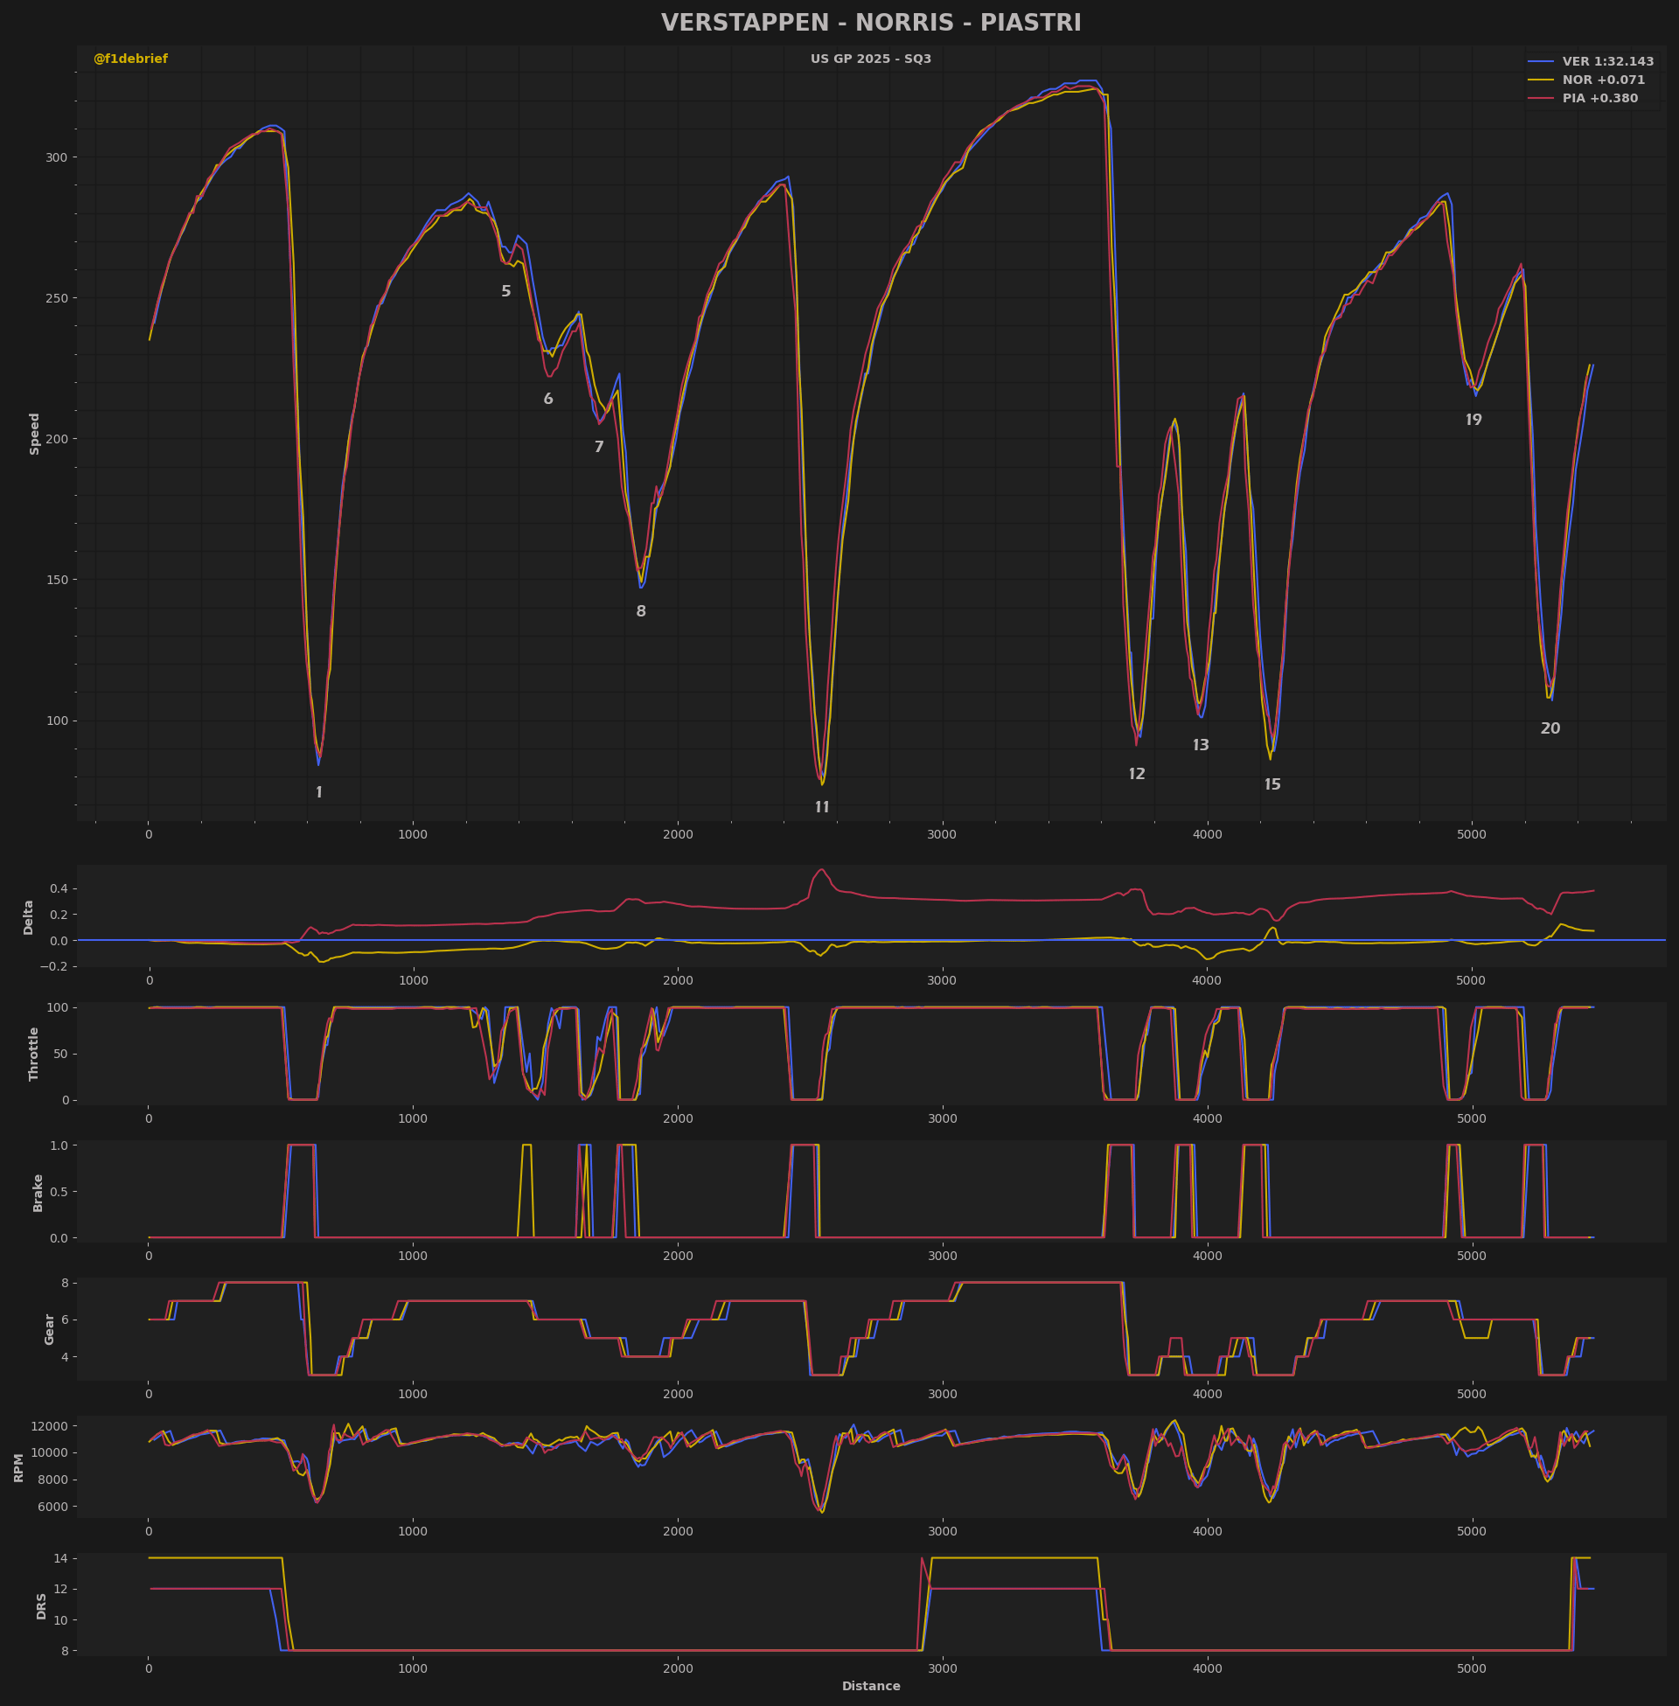This screenshot has height=1706, width=1679.
Task: Click the Distance label at chart bottom
Action: point(871,1687)
